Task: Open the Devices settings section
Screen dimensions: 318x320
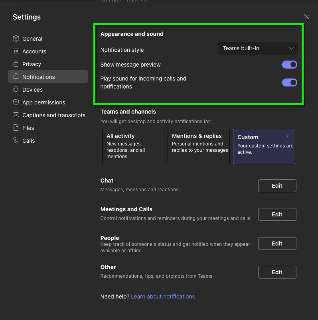Action: 48,90
